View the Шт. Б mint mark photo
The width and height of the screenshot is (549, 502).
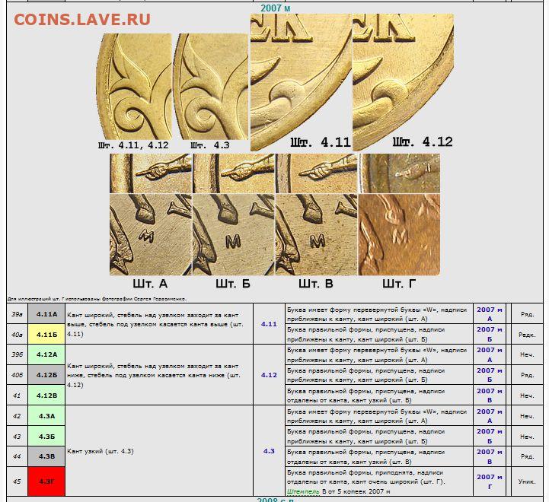(x=234, y=235)
